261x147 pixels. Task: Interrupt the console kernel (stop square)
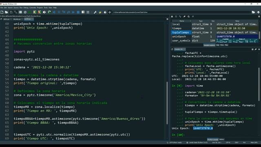point(252,49)
